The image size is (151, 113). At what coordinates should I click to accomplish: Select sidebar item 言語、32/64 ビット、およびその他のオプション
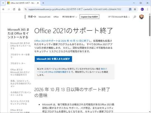(21, 83)
